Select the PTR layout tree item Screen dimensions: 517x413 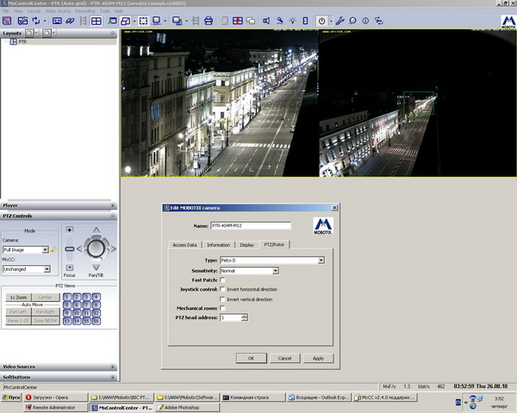click(22, 42)
